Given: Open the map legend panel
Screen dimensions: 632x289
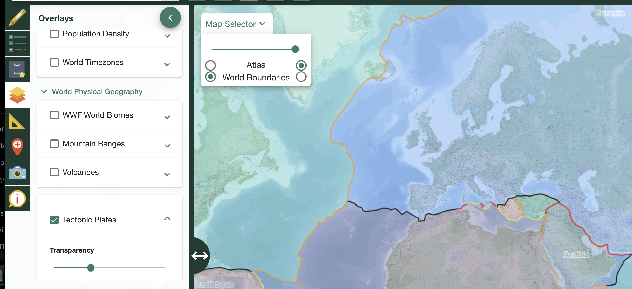Looking at the screenshot, I should [17, 43].
